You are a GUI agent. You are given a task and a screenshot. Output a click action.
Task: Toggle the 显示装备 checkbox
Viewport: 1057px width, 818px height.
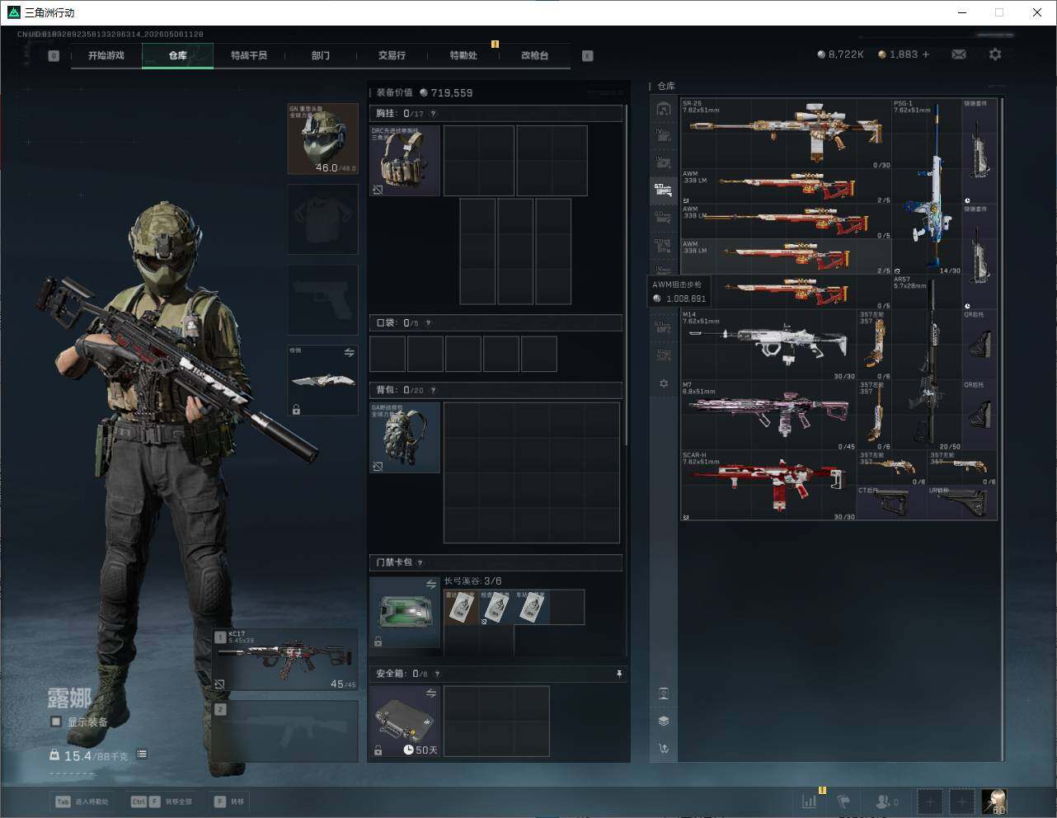coord(56,722)
